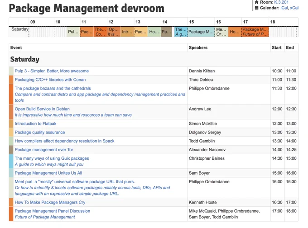Click the 'Intr...' timeline block at 12:30
Viewport: 308px width, 228px height.
(x=127, y=32)
